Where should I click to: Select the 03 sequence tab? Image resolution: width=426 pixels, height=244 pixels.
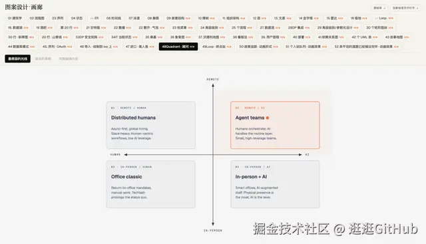coord(58,18)
